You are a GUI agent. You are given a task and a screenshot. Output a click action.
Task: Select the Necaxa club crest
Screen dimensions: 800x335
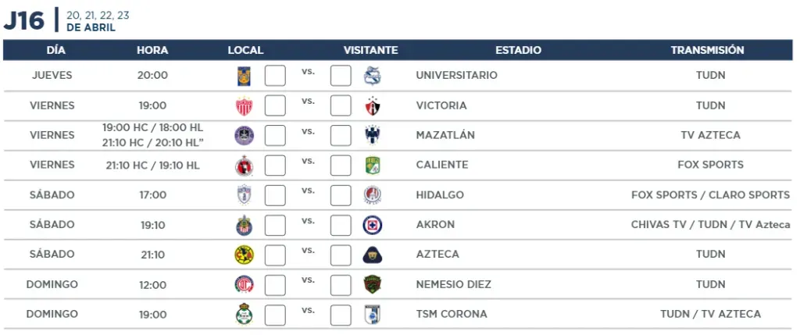(x=244, y=105)
